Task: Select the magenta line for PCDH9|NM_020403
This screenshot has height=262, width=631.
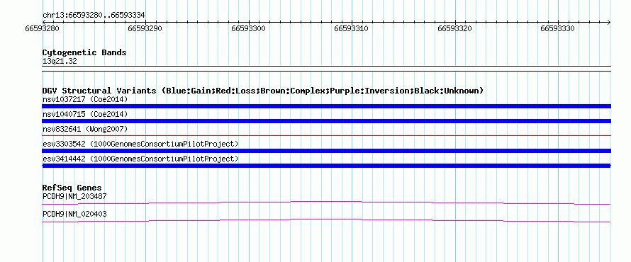Action: pyautogui.click(x=326, y=221)
